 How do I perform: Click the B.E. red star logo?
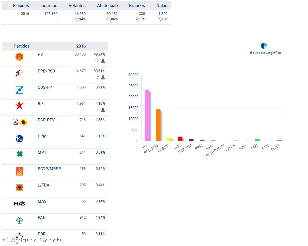click(19, 106)
